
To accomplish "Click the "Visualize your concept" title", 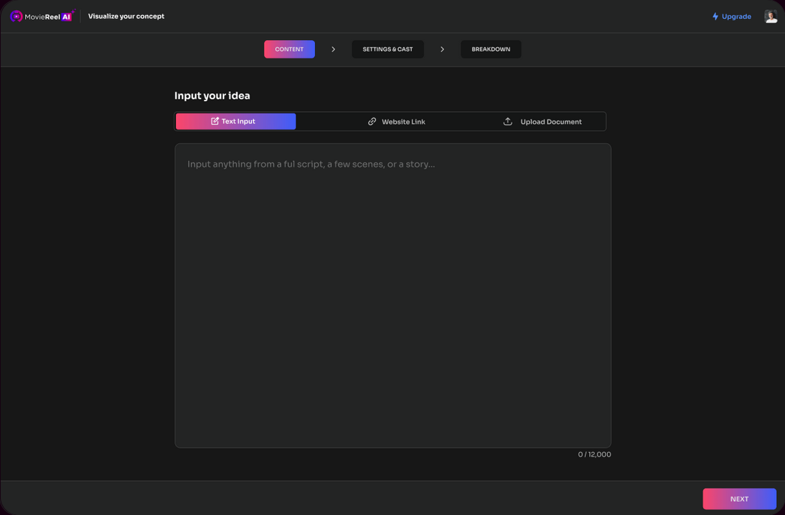I will pos(126,16).
